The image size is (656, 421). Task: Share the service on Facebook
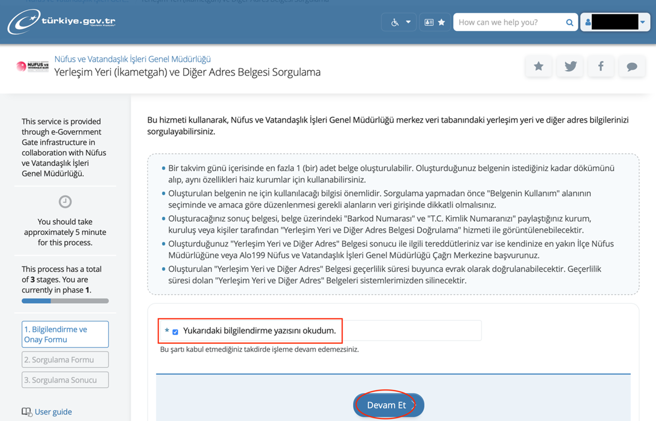point(601,66)
